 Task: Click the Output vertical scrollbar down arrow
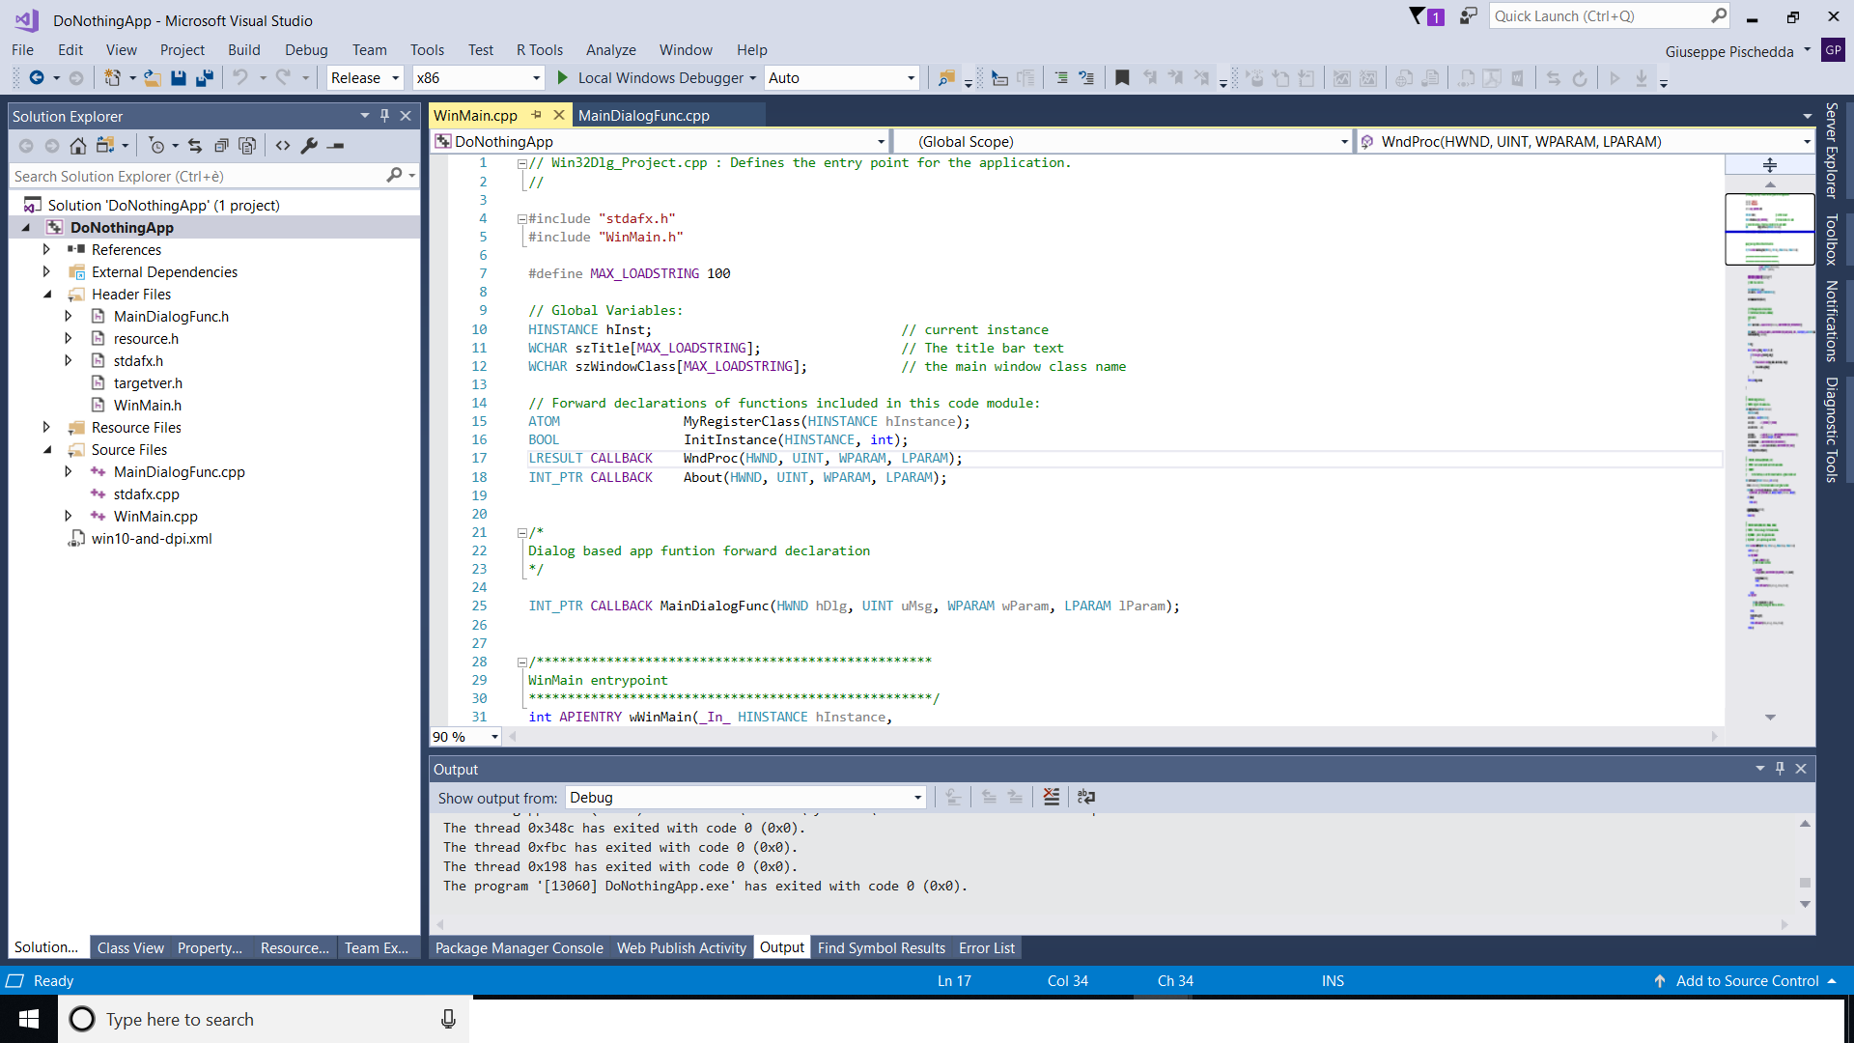click(x=1805, y=905)
